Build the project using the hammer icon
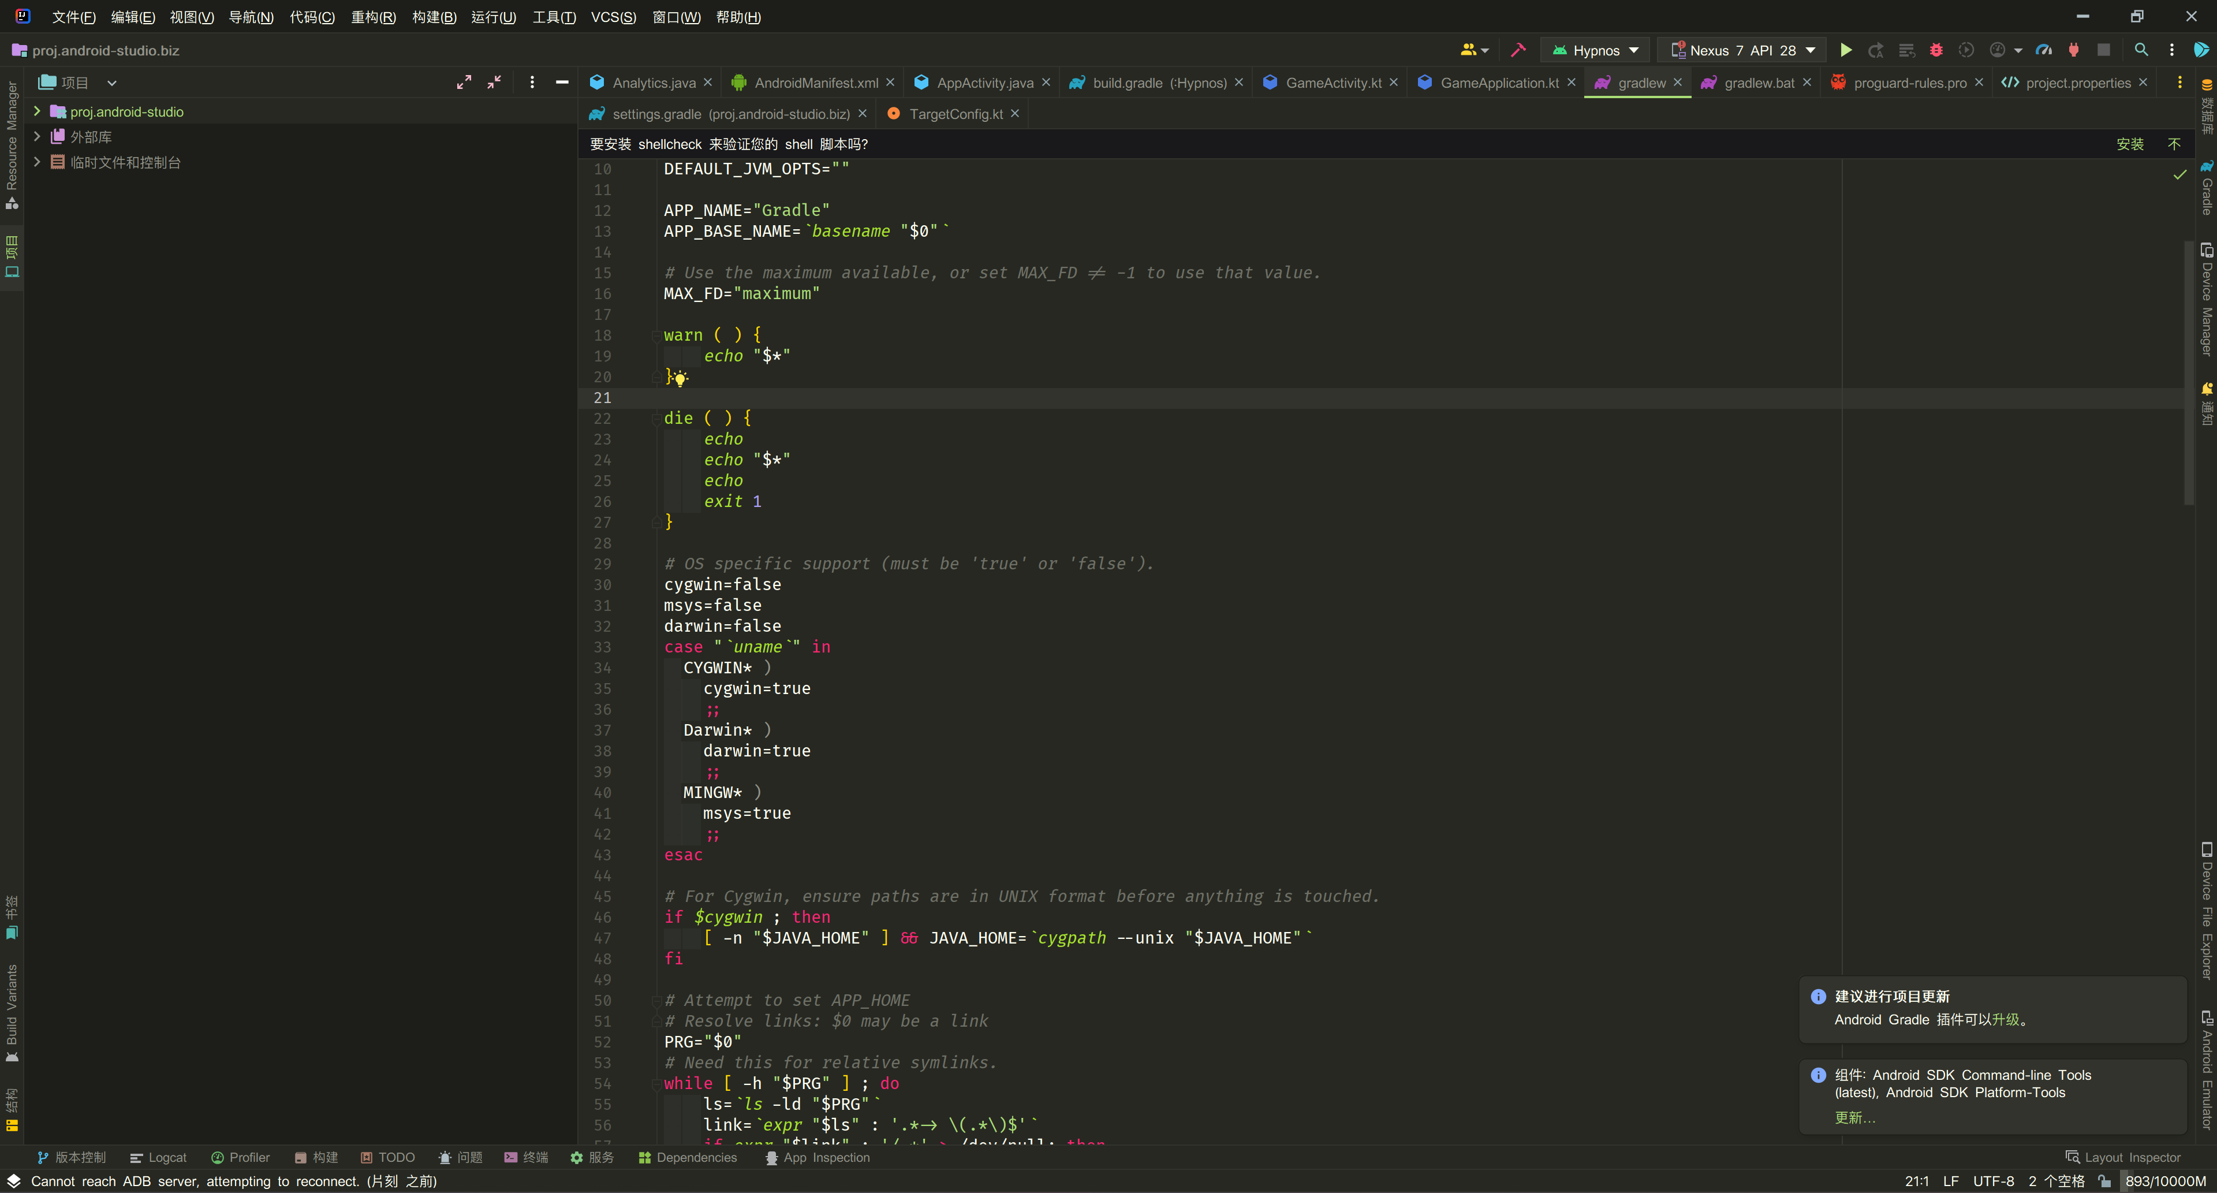The width and height of the screenshot is (2217, 1193). pyautogui.click(x=1517, y=50)
